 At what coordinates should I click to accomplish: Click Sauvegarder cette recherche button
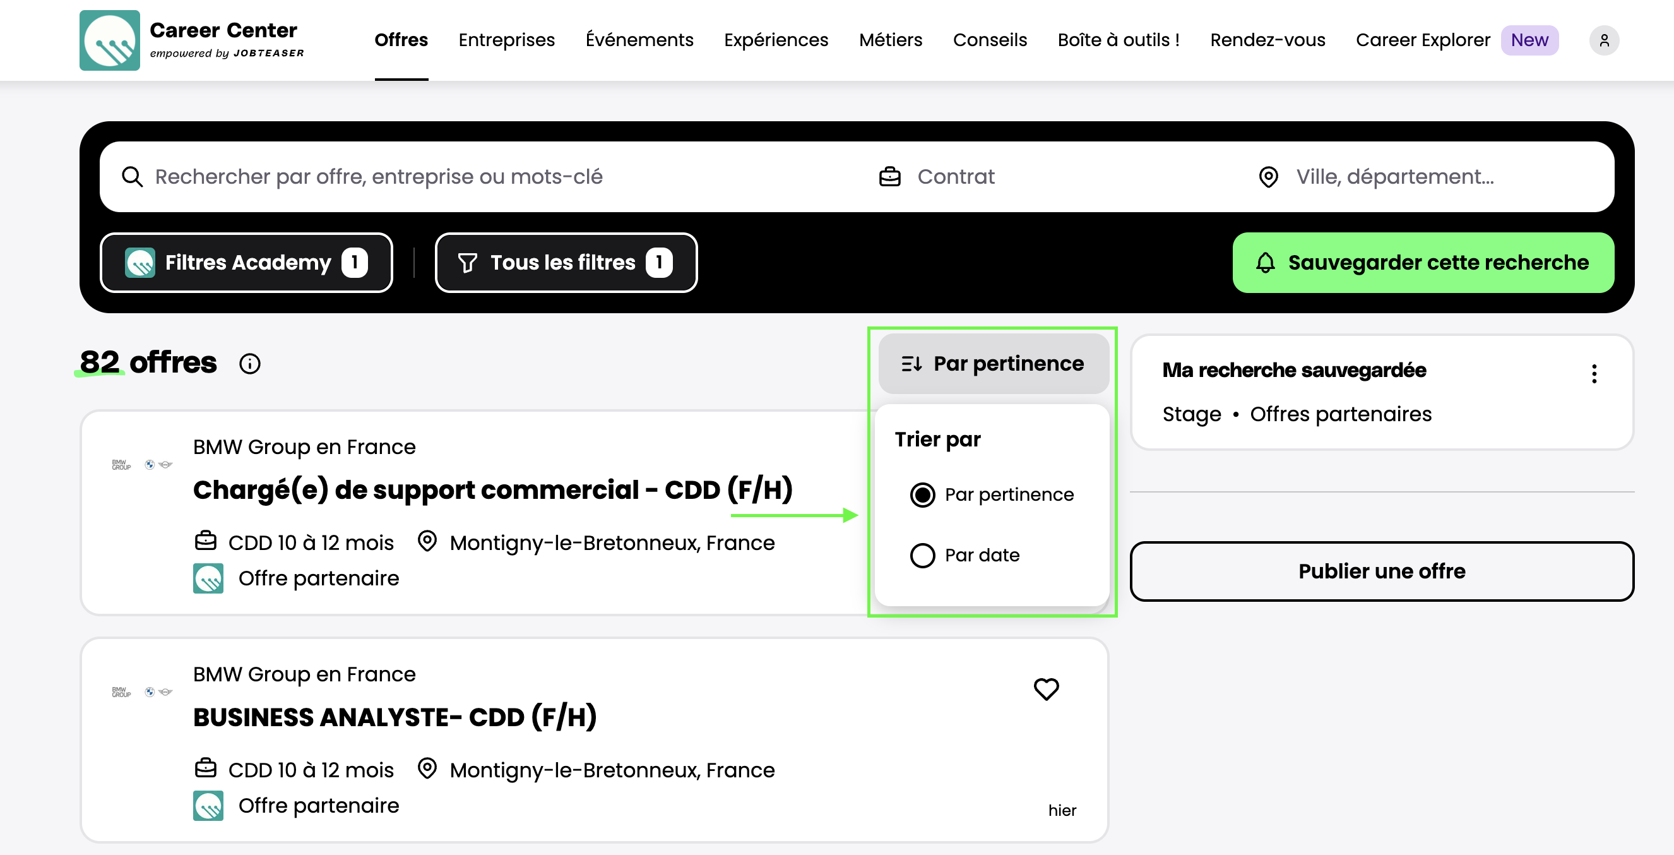pyautogui.click(x=1423, y=263)
